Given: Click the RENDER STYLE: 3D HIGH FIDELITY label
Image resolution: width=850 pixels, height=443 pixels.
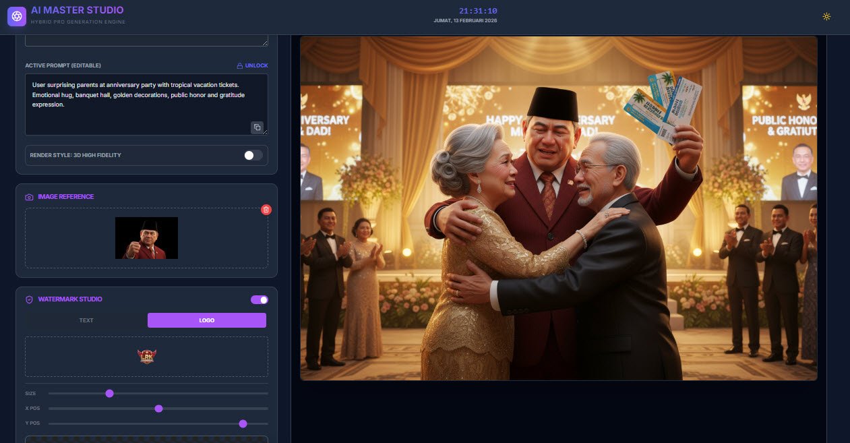Looking at the screenshot, I should [75, 155].
